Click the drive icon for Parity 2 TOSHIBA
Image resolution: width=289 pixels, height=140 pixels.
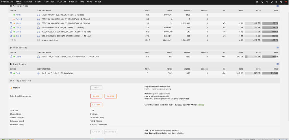(38, 19)
